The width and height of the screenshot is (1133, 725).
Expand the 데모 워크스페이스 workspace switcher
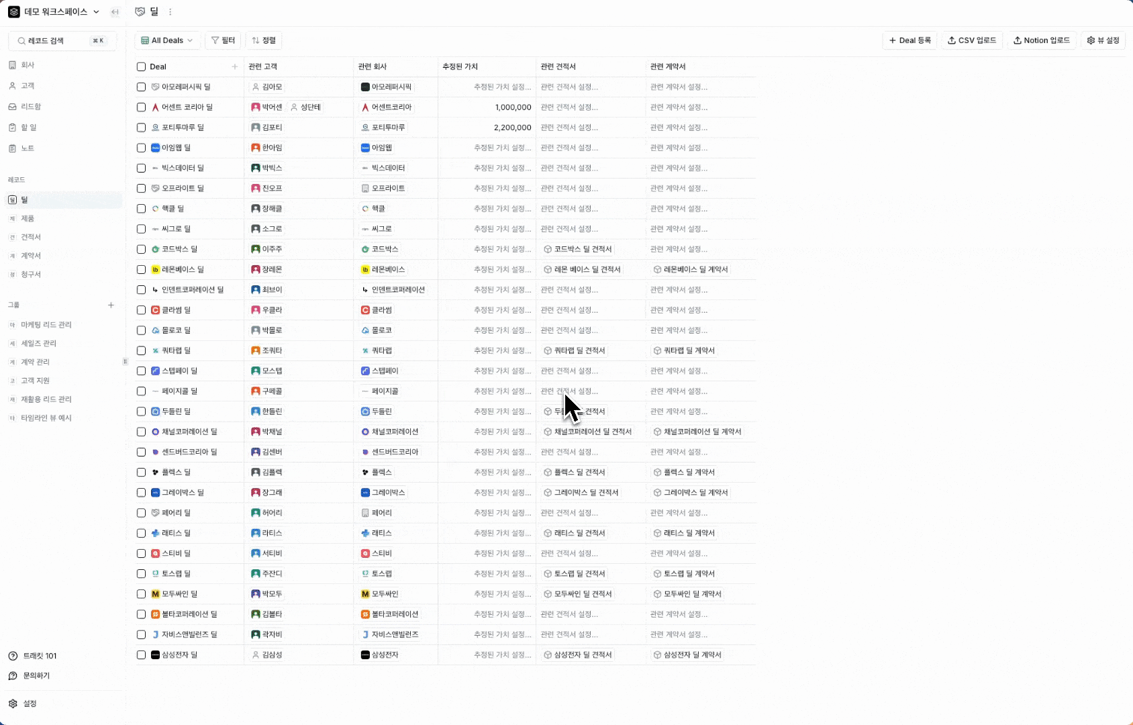pos(54,12)
